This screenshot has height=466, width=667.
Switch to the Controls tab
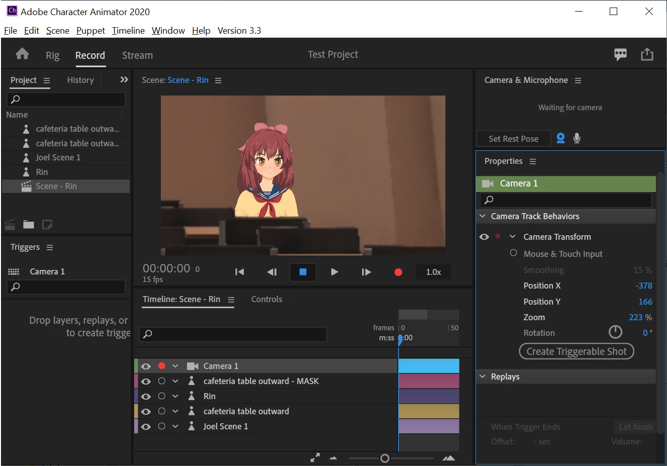point(266,299)
